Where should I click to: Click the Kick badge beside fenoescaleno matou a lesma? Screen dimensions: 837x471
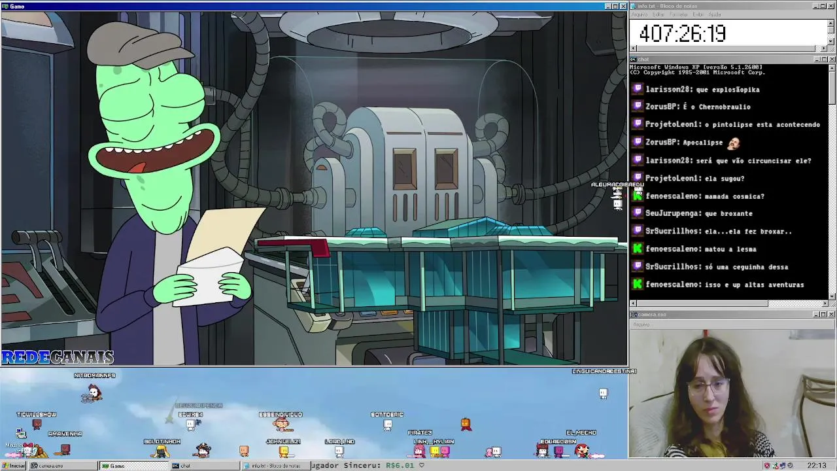pos(638,249)
